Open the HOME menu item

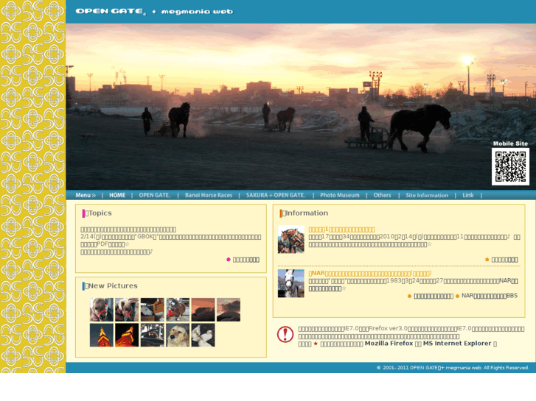coord(117,195)
